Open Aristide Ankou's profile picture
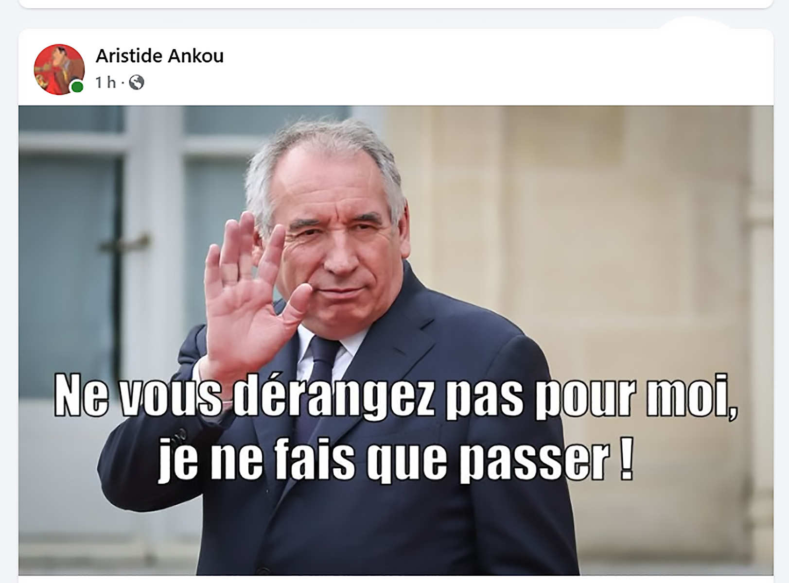Image resolution: width=789 pixels, height=583 pixels. tap(59, 69)
